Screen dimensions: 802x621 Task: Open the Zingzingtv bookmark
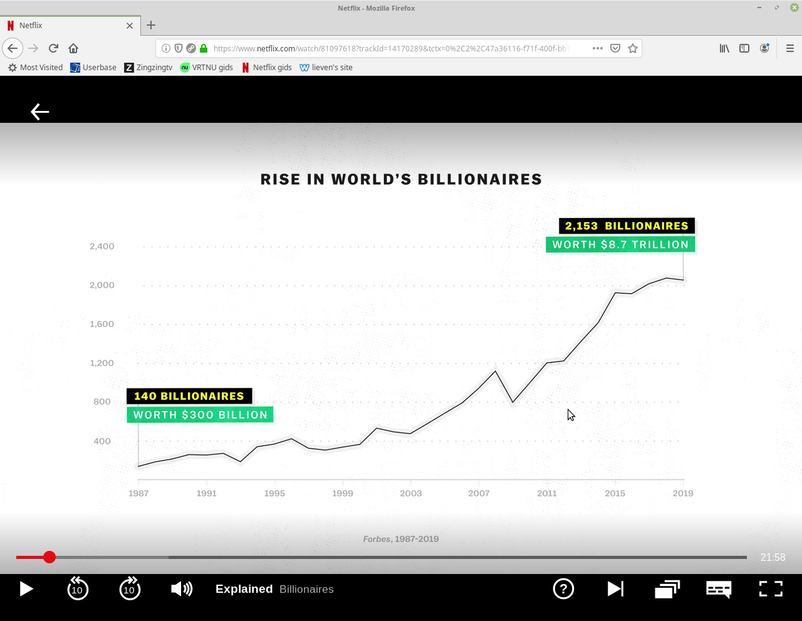pyautogui.click(x=148, y=68)
